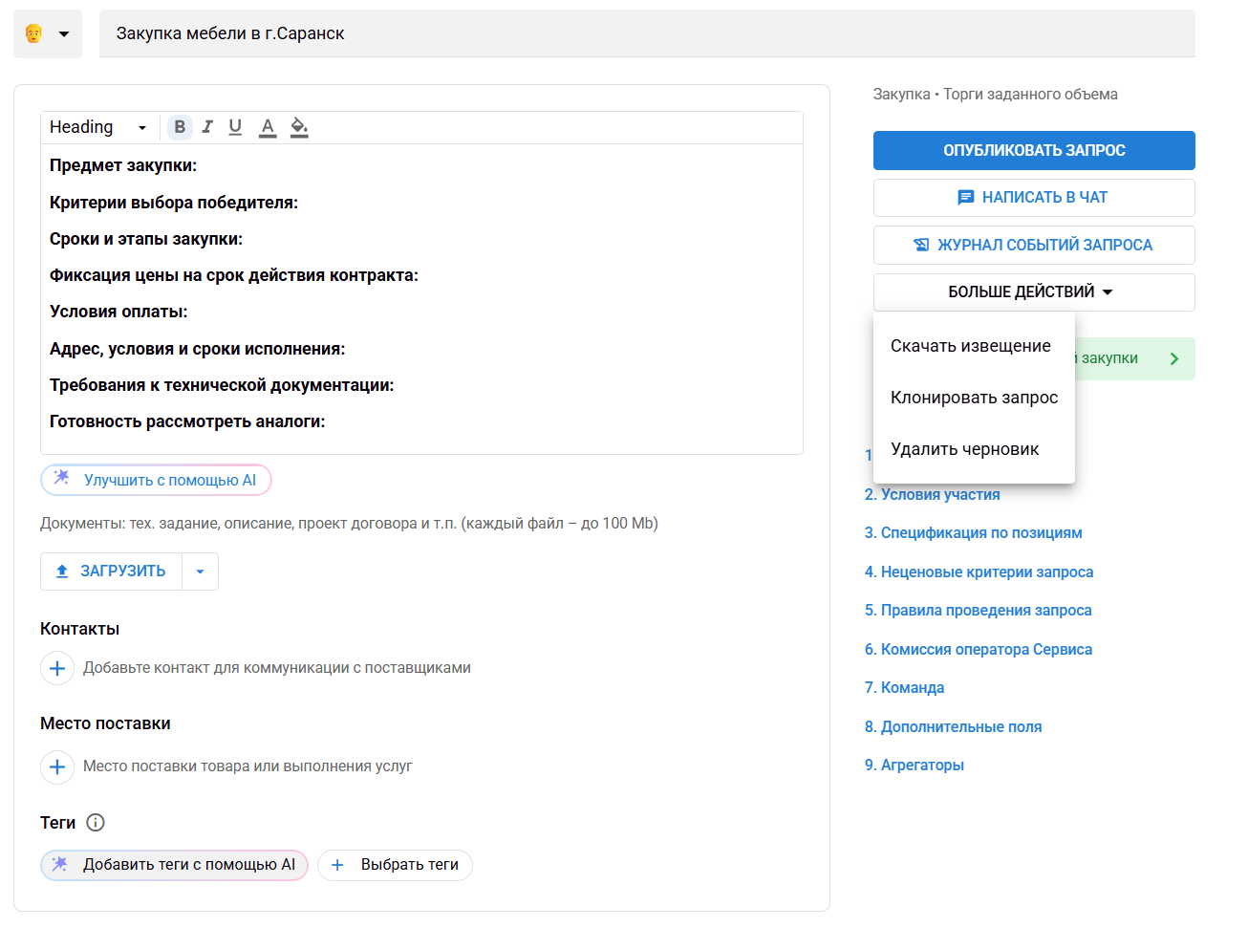This screenshot has height=928, width=1248.
Task: Click the emoji avatar icon
Action: (34, 34)
